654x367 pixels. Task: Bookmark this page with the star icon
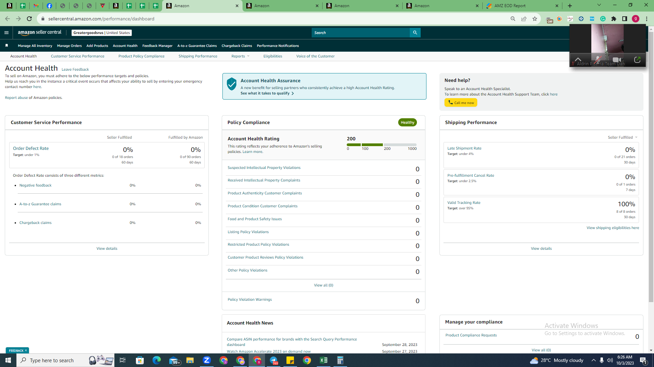pyautogui.click(x=535, y=19)
